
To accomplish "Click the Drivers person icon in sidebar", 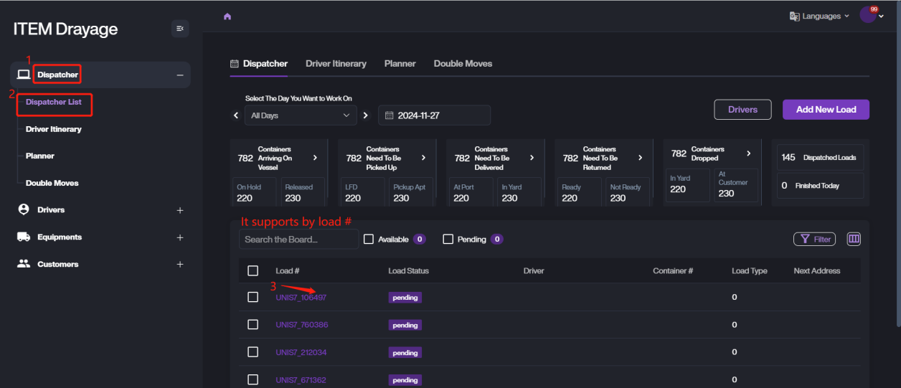I will (24, 210).
